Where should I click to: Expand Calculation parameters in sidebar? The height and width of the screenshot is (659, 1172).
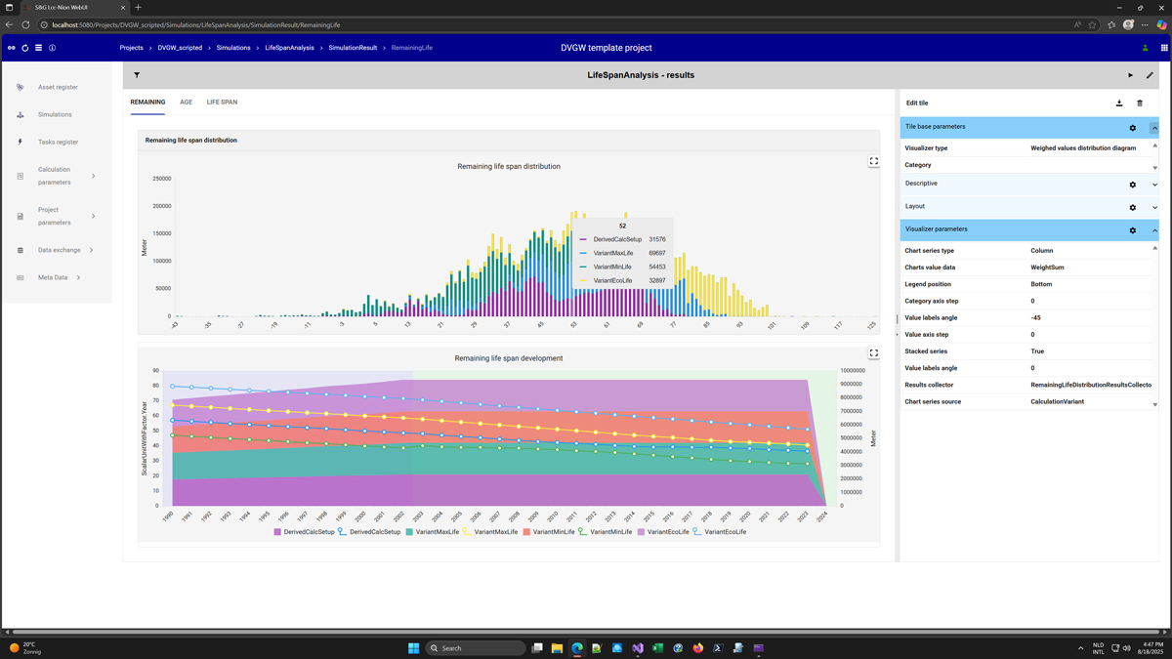click(94, 176)
